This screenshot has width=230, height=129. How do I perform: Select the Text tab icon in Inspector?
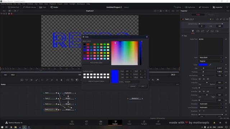[193, 31]
